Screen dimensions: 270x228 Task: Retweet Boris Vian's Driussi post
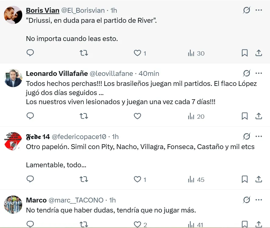[x=83, y=53]
